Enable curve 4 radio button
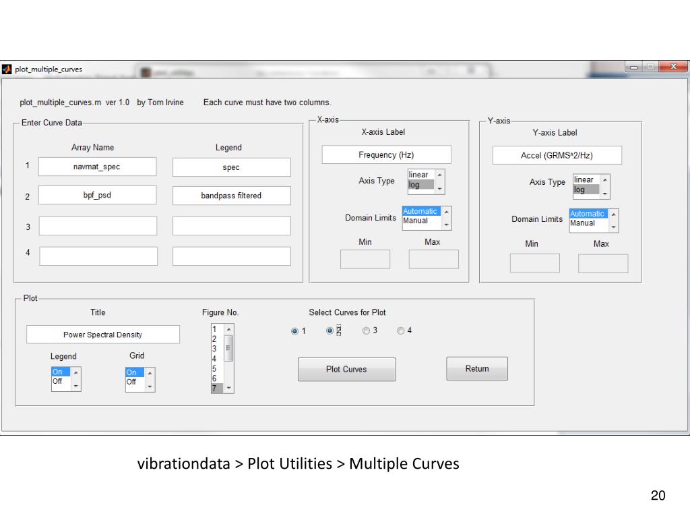 400,330
